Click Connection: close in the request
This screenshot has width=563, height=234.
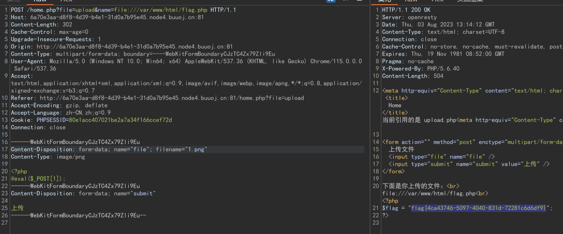[x=38, y=127]
